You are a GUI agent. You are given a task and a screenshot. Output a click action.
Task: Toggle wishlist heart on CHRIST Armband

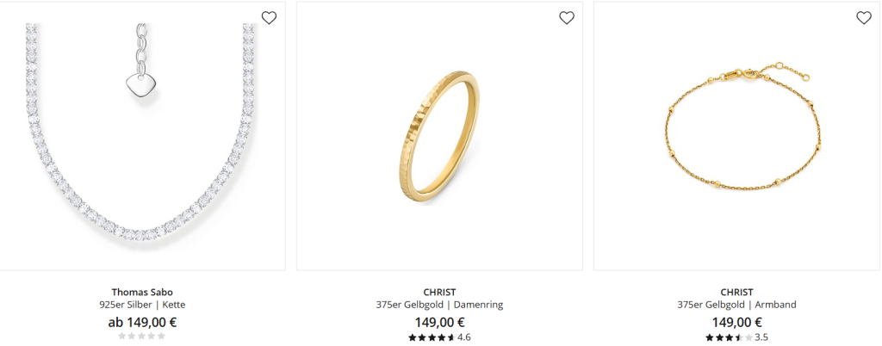tap(863, 18)
